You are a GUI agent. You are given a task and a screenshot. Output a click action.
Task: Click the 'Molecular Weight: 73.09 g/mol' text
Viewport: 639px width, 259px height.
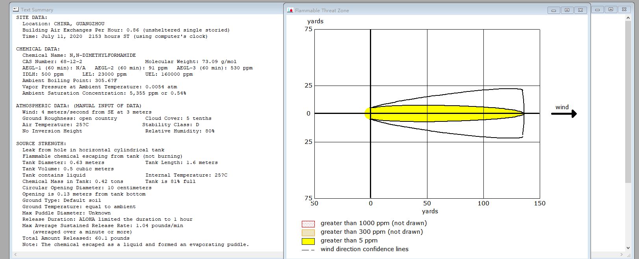click(x=191, y=61)
